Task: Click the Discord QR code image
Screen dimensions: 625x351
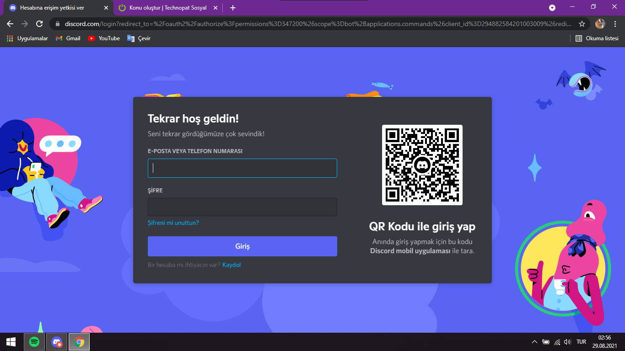Action: 422,165
